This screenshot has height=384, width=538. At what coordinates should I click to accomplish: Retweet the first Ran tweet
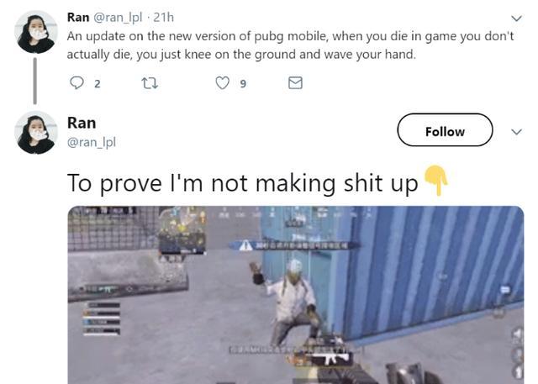click(150, 83)
